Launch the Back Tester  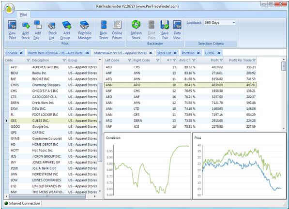[x=104, y=30]
